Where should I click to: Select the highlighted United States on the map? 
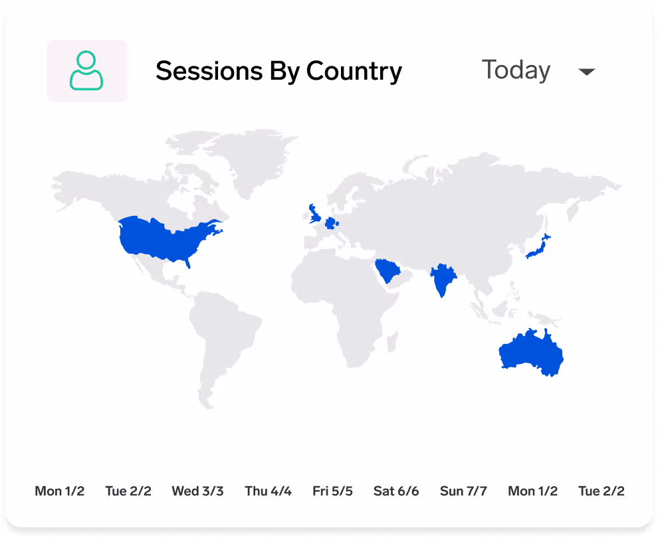click(x=163, y=239)
